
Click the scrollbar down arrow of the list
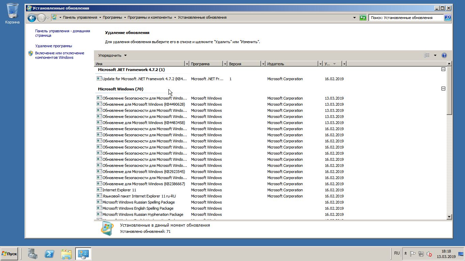pyautogui.click(x=449, y=216)
